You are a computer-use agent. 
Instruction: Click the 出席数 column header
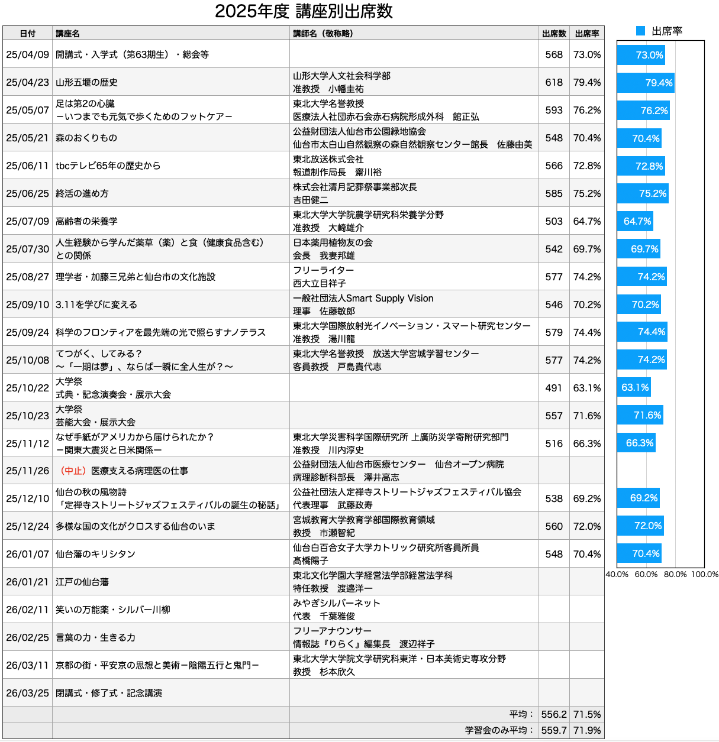pyautogui.click(x=554, y=34)
